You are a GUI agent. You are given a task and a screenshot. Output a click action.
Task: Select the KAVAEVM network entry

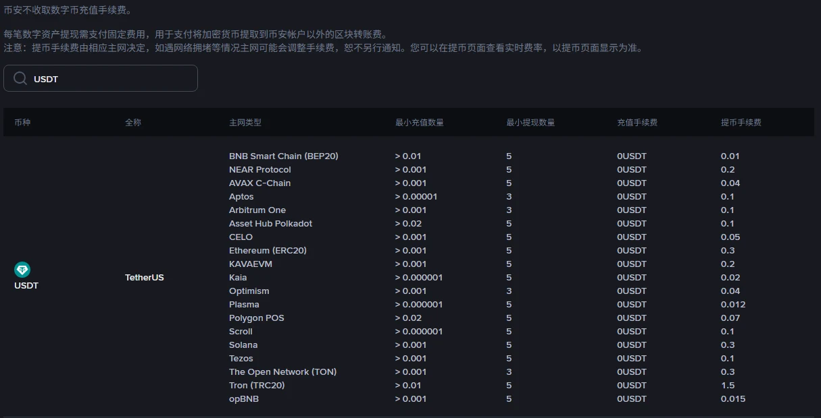point(251,264)
